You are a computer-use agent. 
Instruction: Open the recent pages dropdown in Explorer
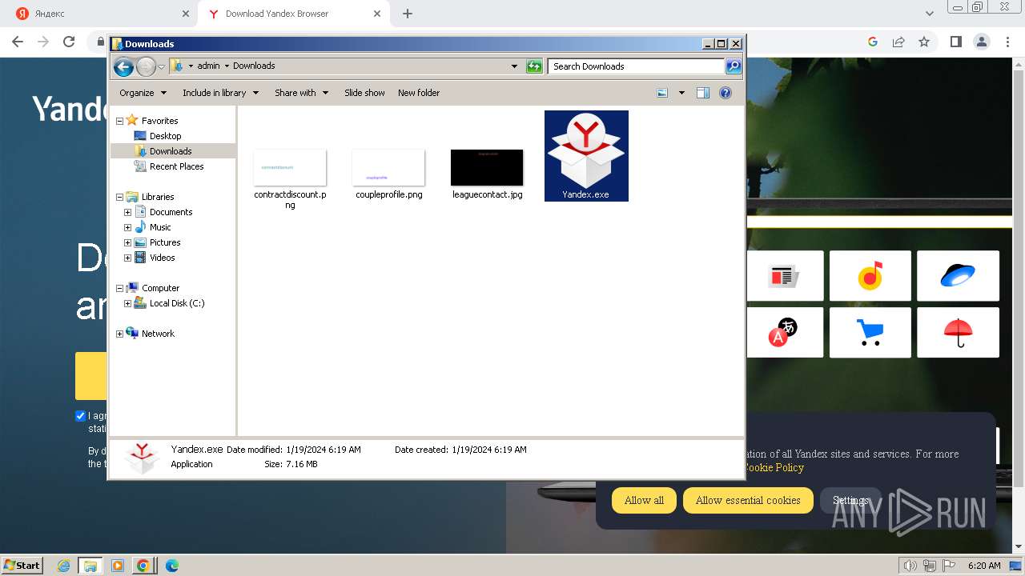(161, 66)
